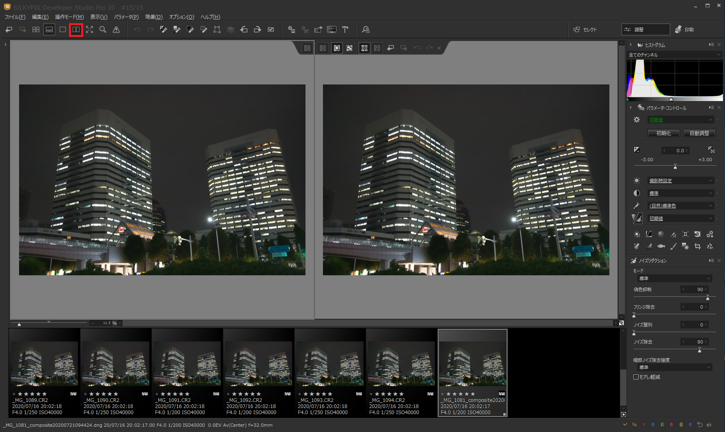
Task: Open rotation/shift tool icon
Action: (697, 234)
